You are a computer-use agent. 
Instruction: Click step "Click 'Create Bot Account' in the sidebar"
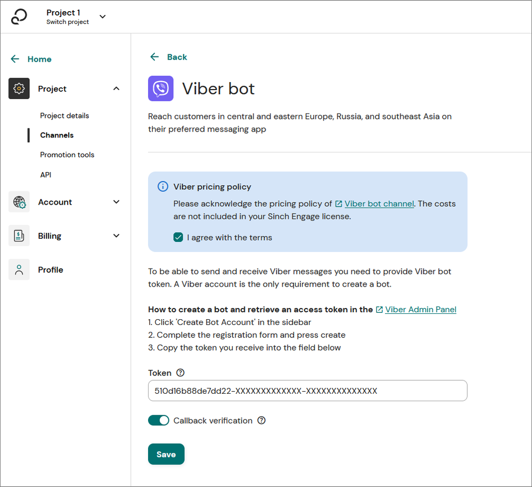(x=230, y=322)
